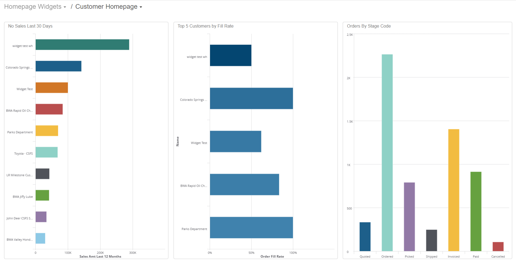Select the green BWA Jiffy Lube bar
The height and width of the screenshot is (262, 516).
click(x=42, y=195)
